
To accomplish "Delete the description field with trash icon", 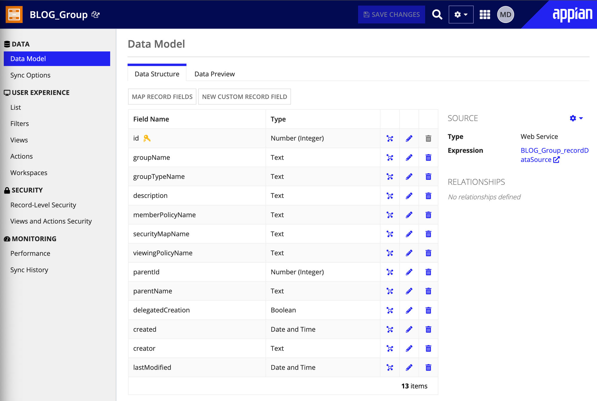I will tap(428, 196).
